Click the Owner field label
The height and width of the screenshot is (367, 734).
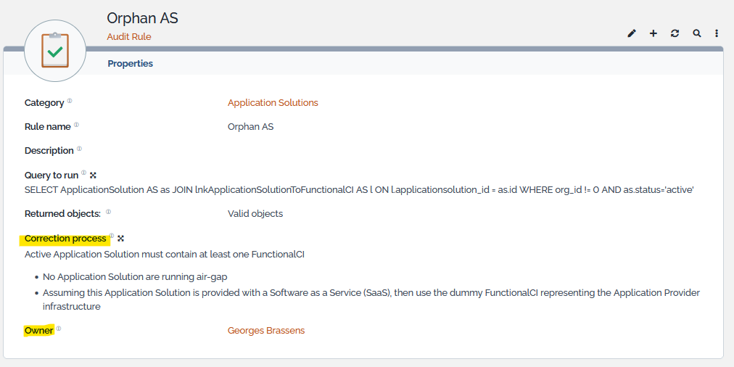[x=39, y=331]
